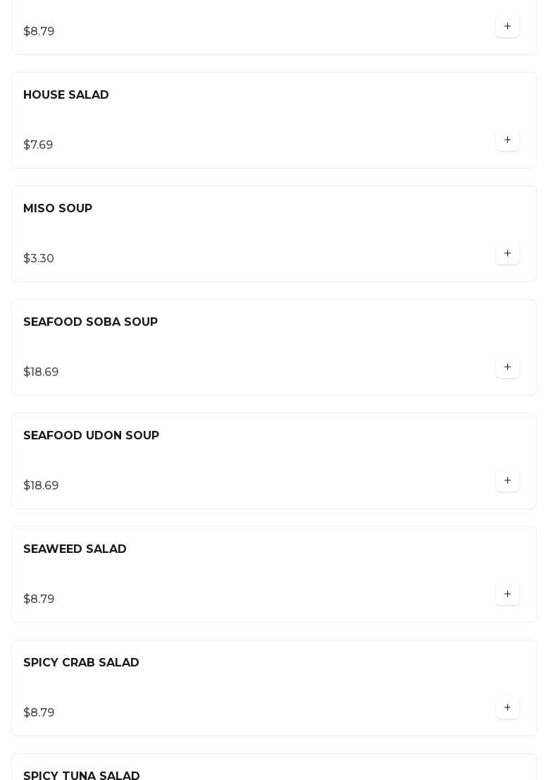Screen dimensions: 548x780
Task: Open the Spicy Tuna Salad title
Action: [x=82, y=775]
